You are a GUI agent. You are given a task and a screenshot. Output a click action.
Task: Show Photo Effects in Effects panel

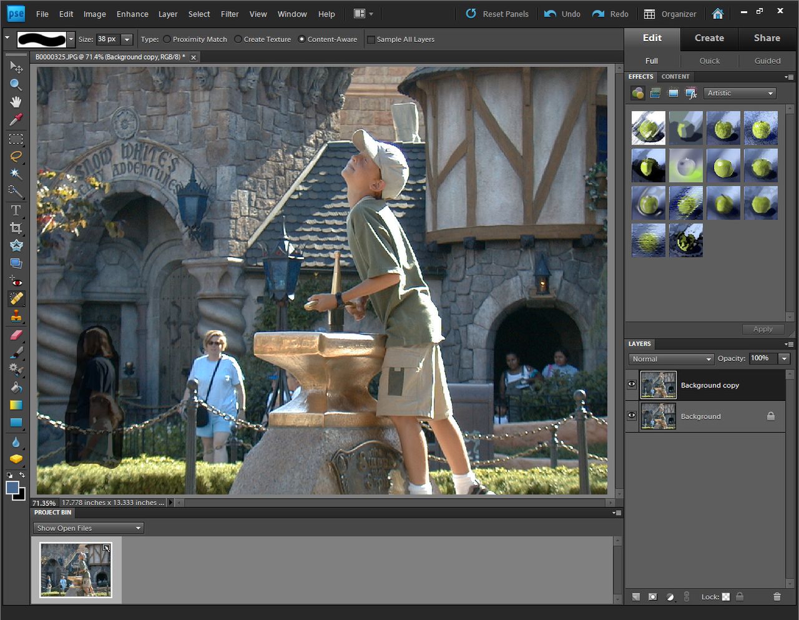[673, 93]
